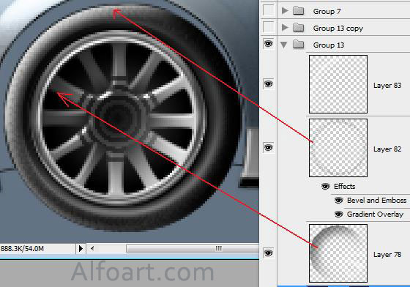
Task: Hide Group 13 with its eye icon
Action: point(268,44)
